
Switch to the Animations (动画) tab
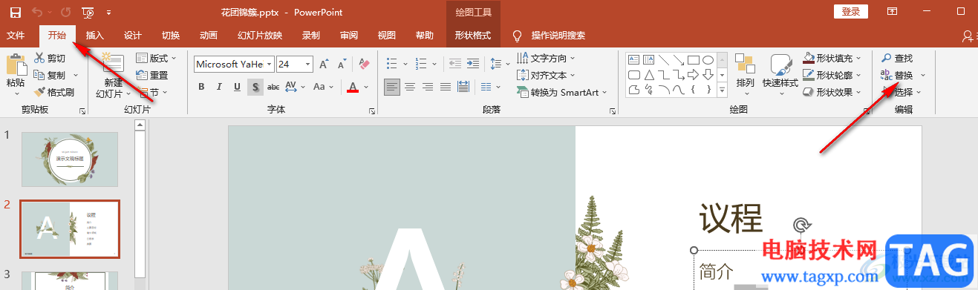coord(209,35)
